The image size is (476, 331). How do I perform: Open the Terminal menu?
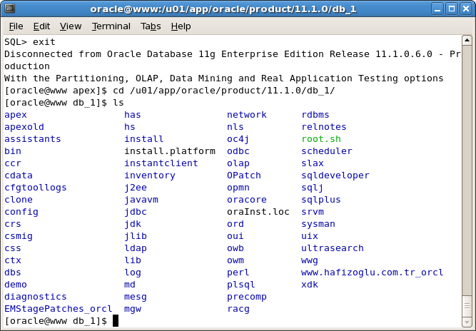pos(111,26)
